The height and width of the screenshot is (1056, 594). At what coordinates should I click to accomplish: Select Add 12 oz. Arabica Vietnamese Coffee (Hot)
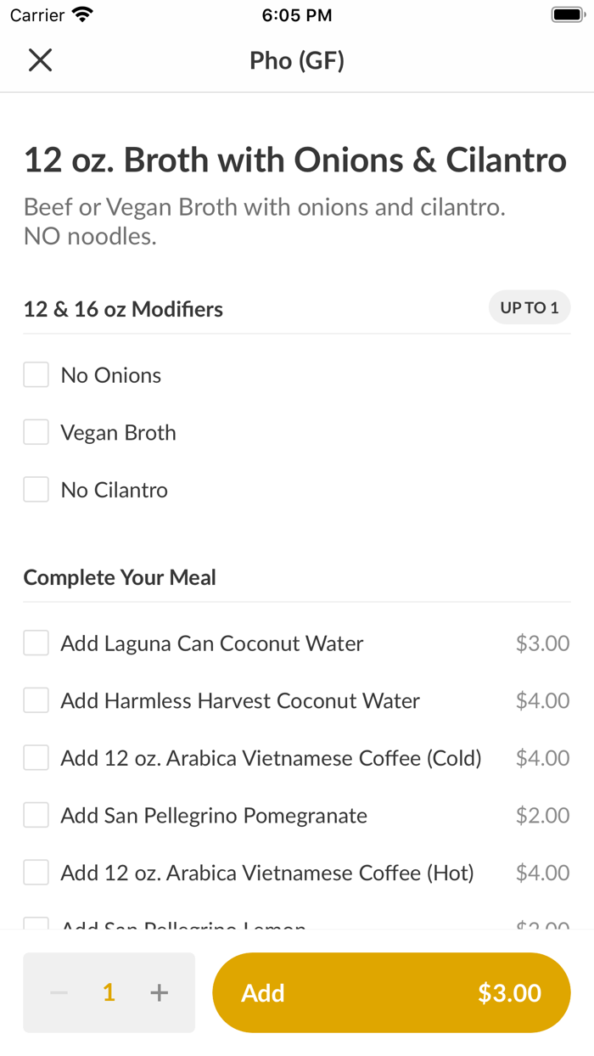coord(35,872)
